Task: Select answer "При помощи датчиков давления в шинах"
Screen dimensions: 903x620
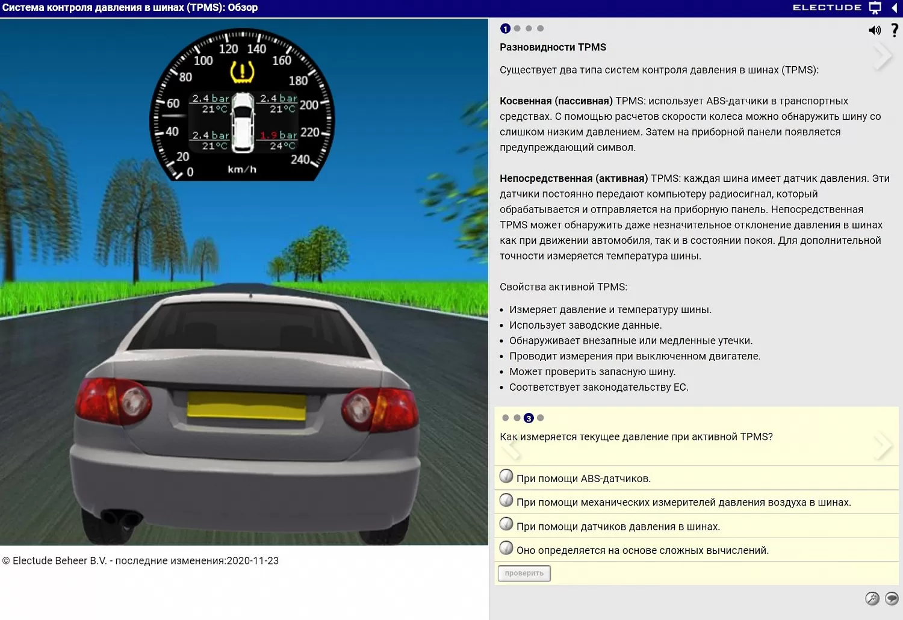Action: [506, 524]
